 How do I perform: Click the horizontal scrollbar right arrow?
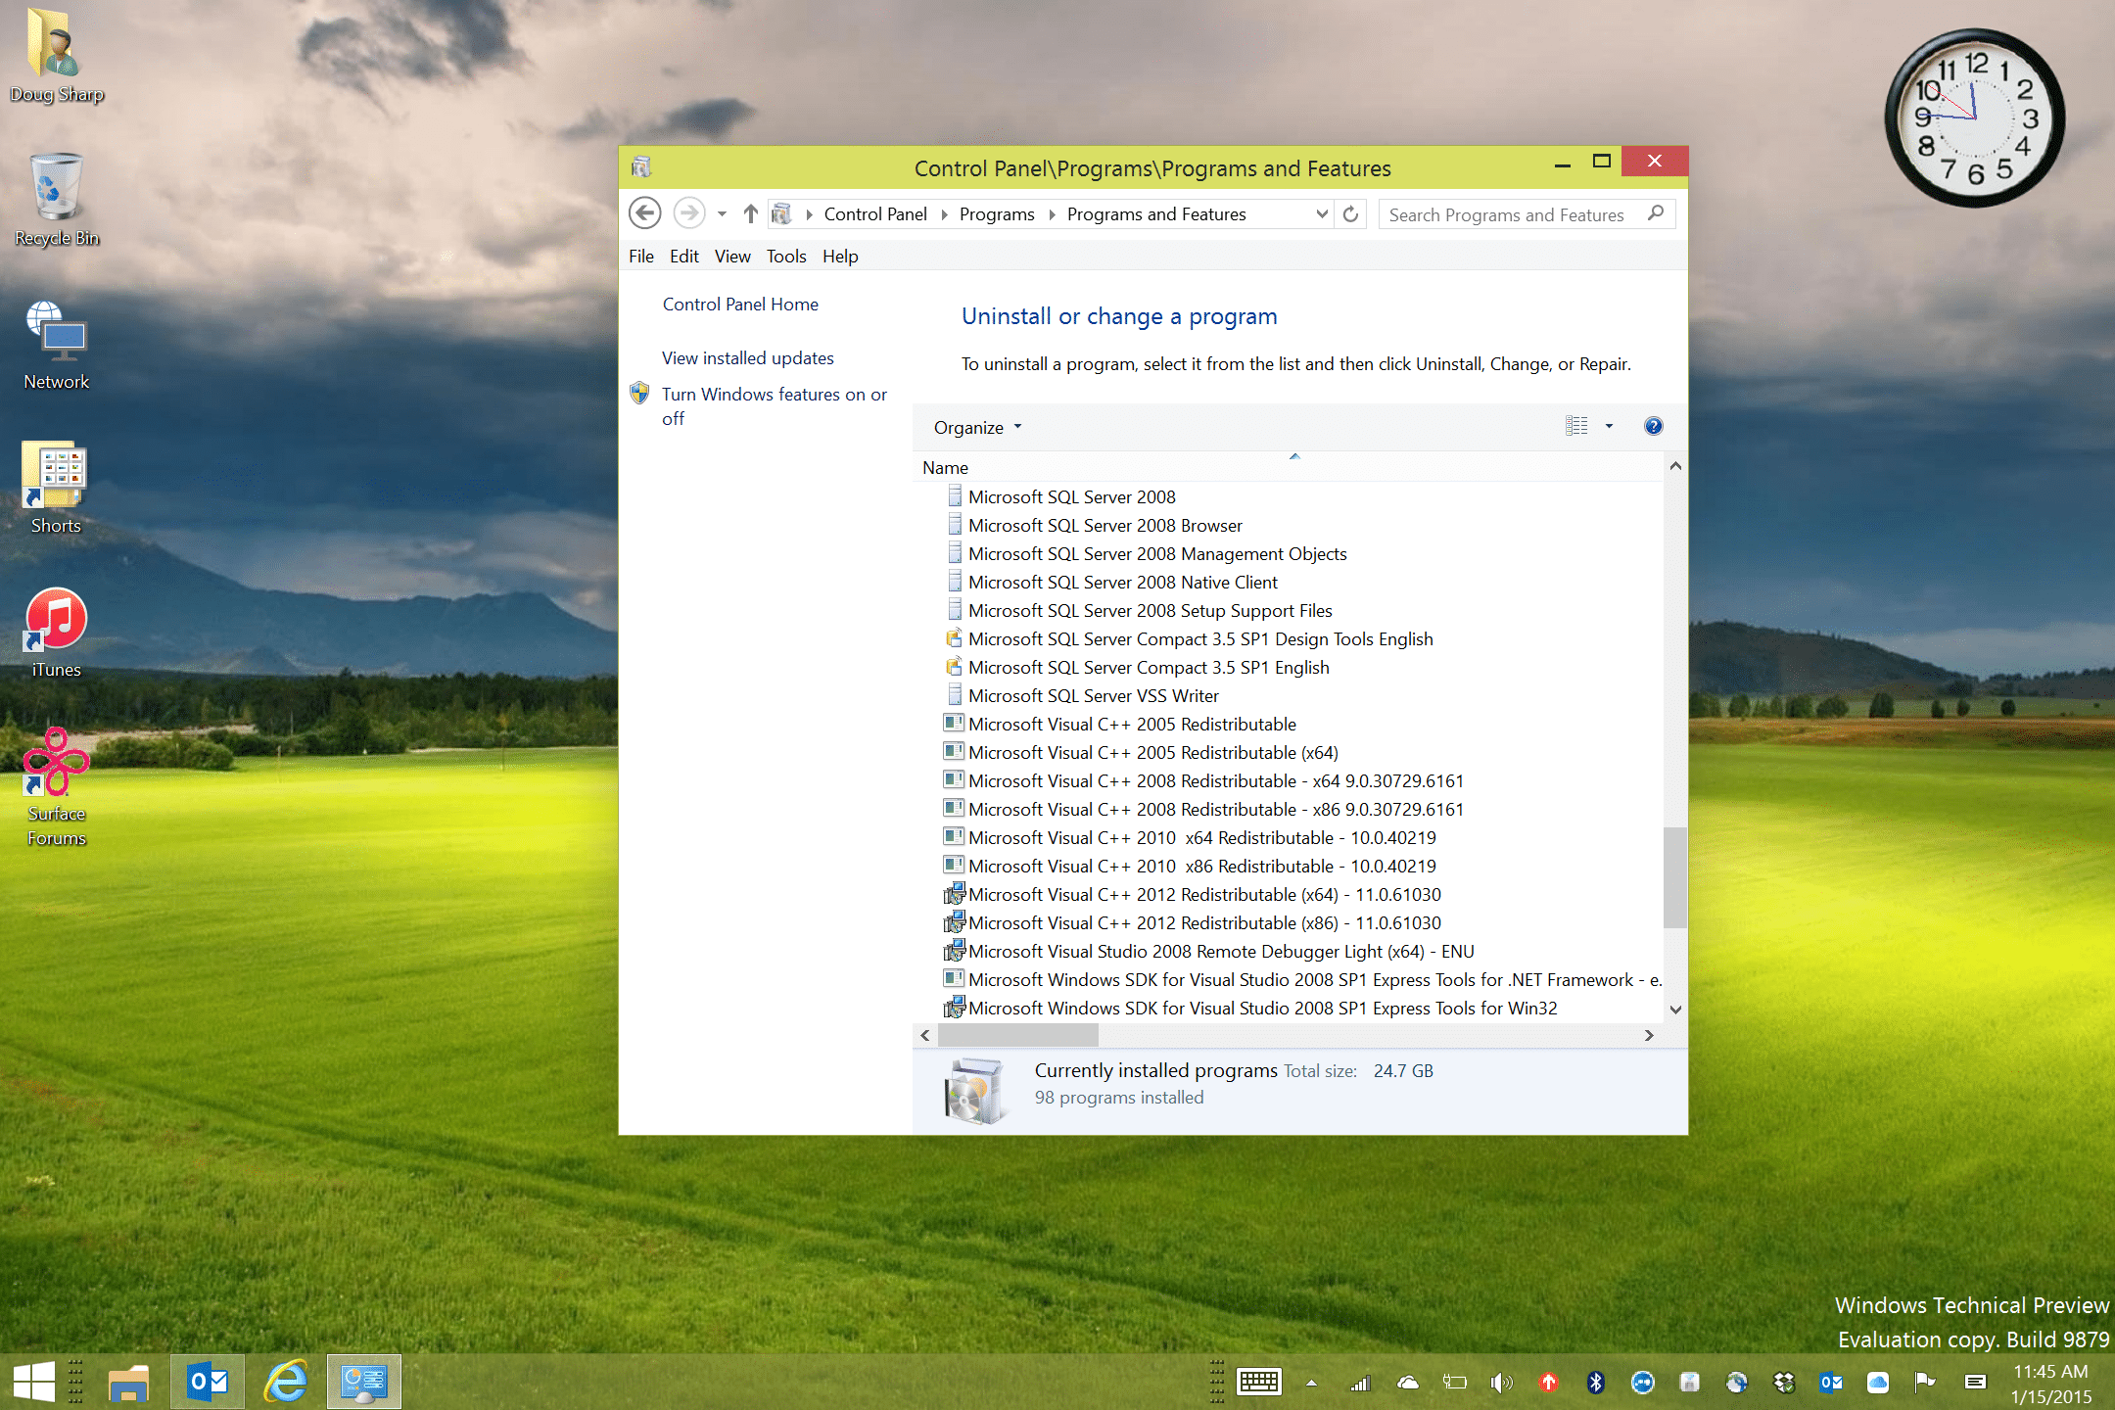coord(1649,1035)
